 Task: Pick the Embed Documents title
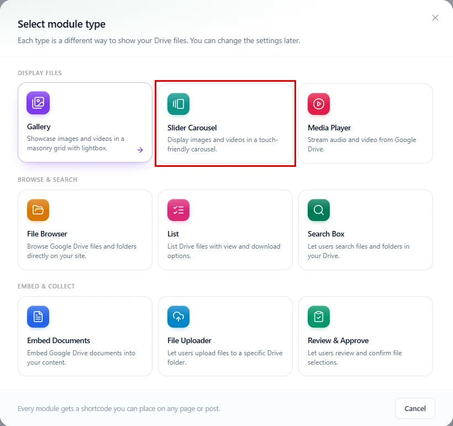[59, 340]
